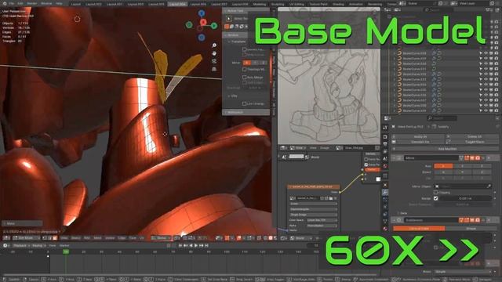This screenshot has width=502, height=282.
Task: Open the Render properties tab
Action: coord(385,137)
